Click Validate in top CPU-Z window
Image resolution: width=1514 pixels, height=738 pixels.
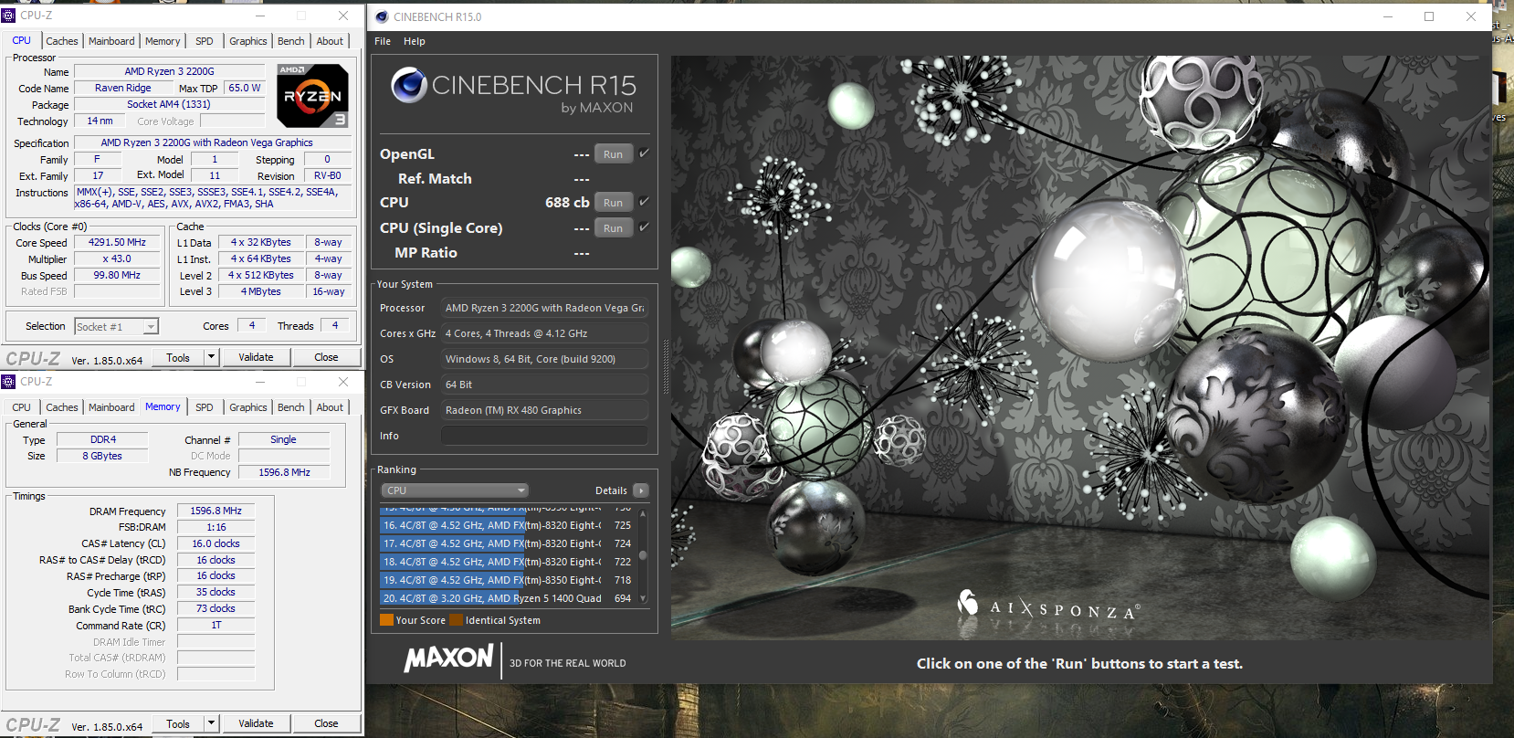256,357
